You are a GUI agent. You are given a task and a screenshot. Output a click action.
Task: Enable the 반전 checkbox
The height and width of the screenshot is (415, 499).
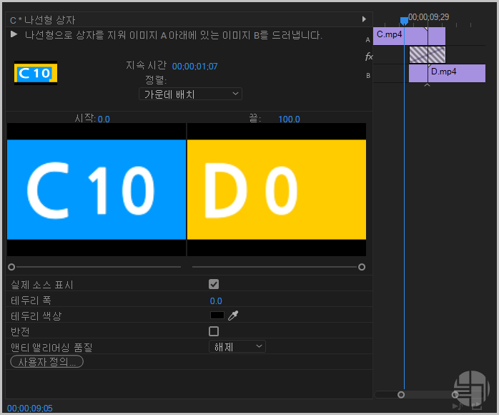click(x=214, y=331)
